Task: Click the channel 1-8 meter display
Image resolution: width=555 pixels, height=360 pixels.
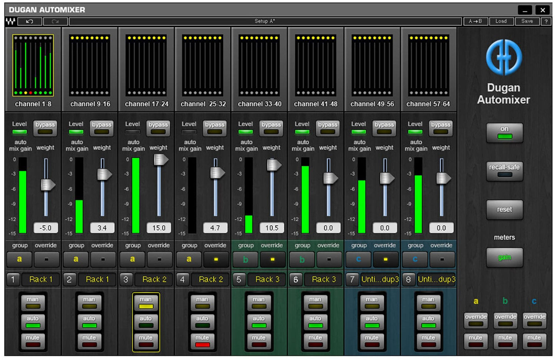Action: point(33,65)
